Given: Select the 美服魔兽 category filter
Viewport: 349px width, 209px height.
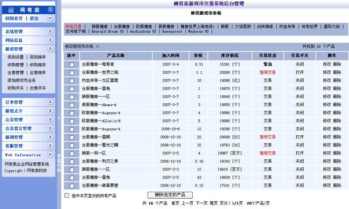Looking at the screenshot, I should tap(166, 27).
